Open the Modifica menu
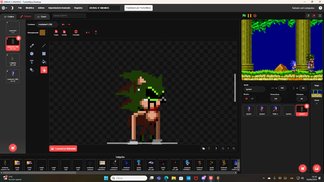Screen dimensions: 324x182 30,8
